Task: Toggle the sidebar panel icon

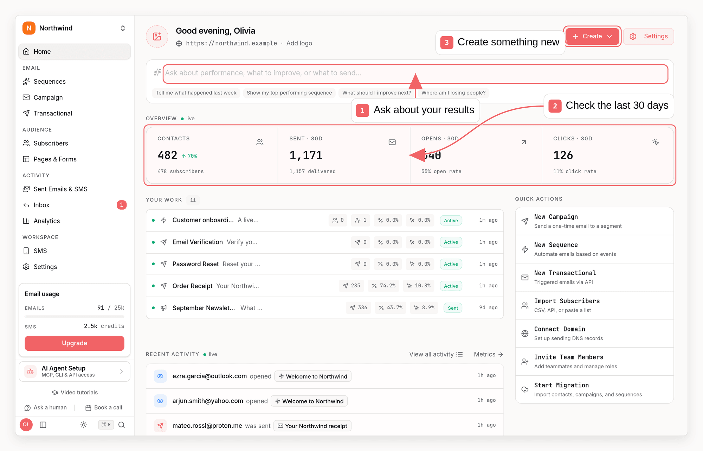Action: 43,425
